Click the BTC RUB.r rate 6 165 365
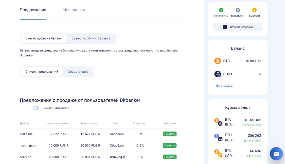Viewport: 285px width, 164px height. [x=253, y=120]
